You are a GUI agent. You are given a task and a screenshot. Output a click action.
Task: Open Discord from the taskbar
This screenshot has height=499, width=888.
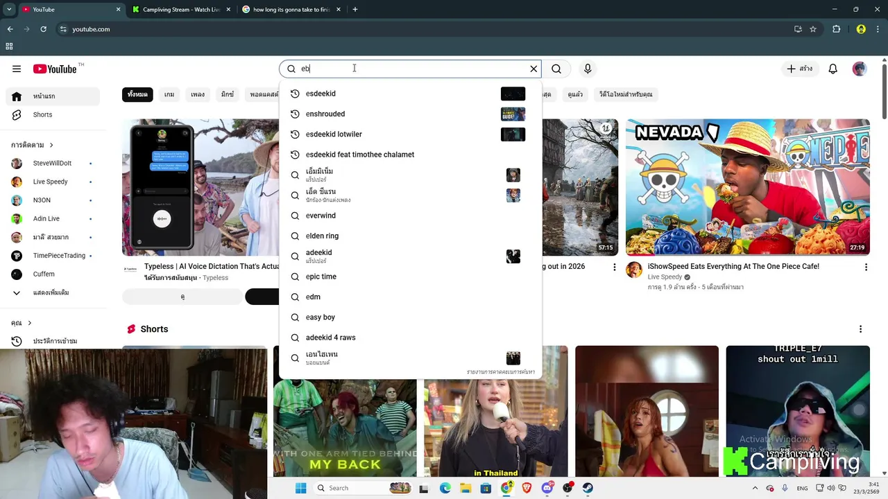click(547, 488)
